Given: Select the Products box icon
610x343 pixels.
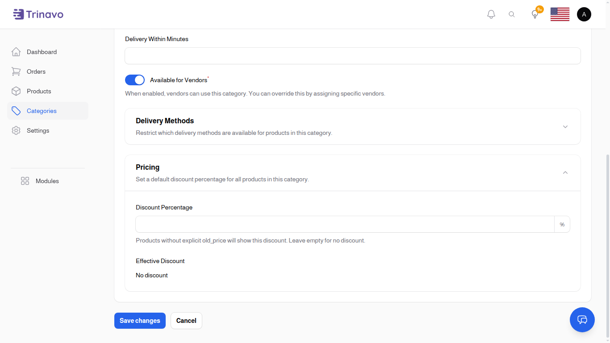Looking at the screenshot, I should tap(16, 91).
